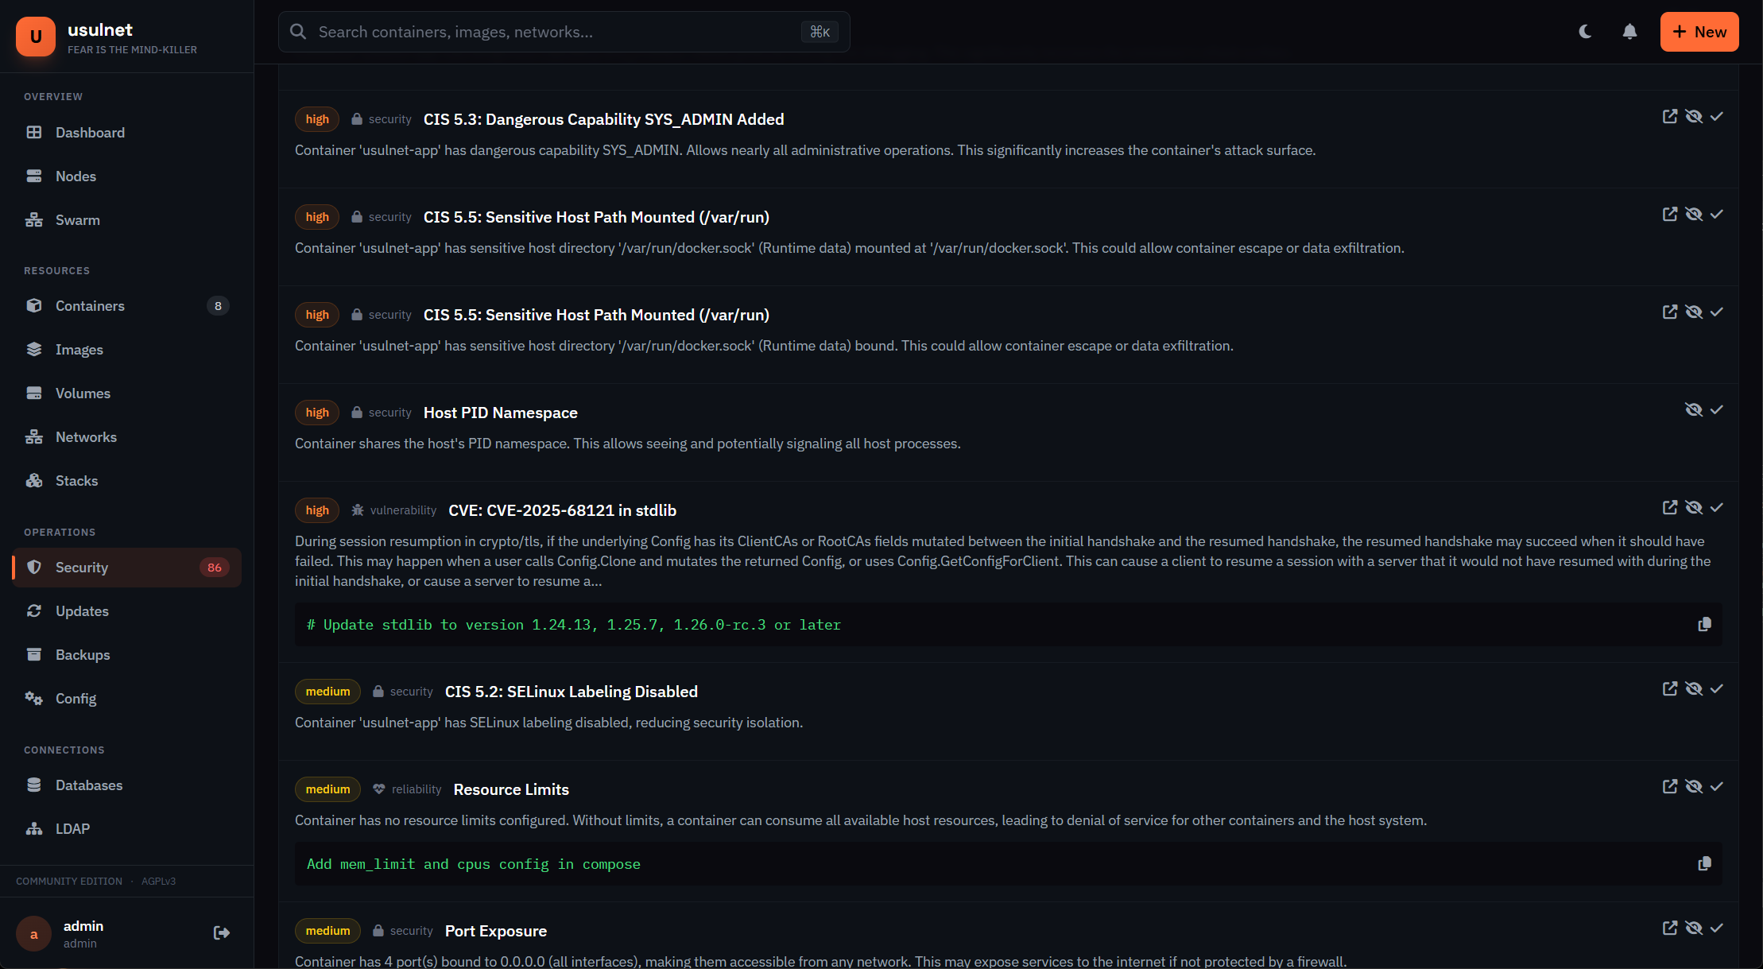Image resolution: width=1763 pixels, height=969 pixels.
Task: Switch to the Dashboard view
Action: (90, 132)
